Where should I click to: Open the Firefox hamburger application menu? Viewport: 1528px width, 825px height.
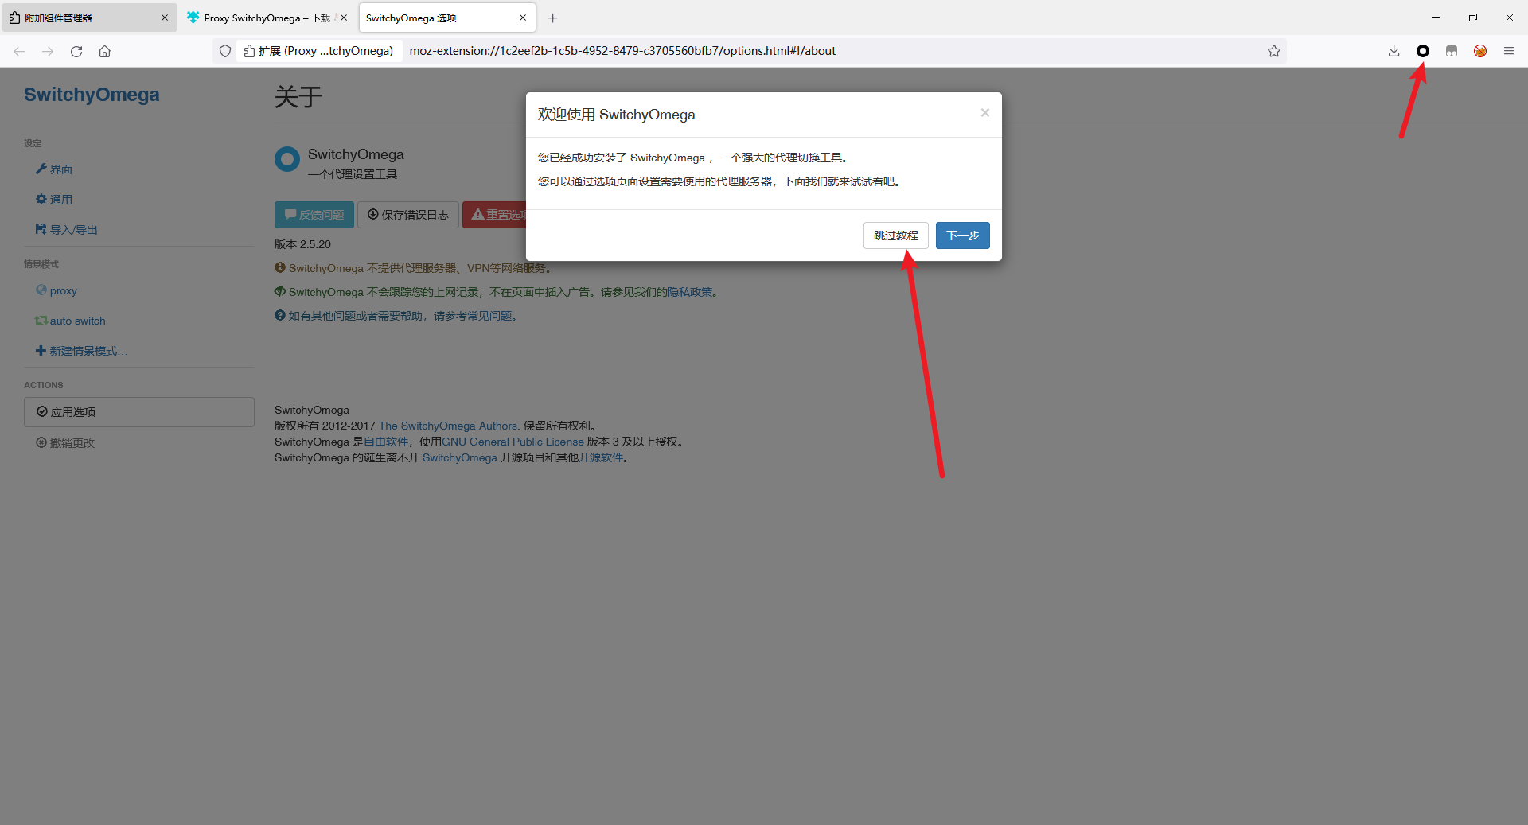click(x=1509, y=51)
